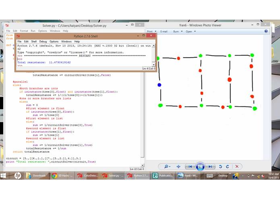The image size is (280, 199).
Task: Click E-mail in Photo Viewer toolbar
Action: click(x=164, y=31)
